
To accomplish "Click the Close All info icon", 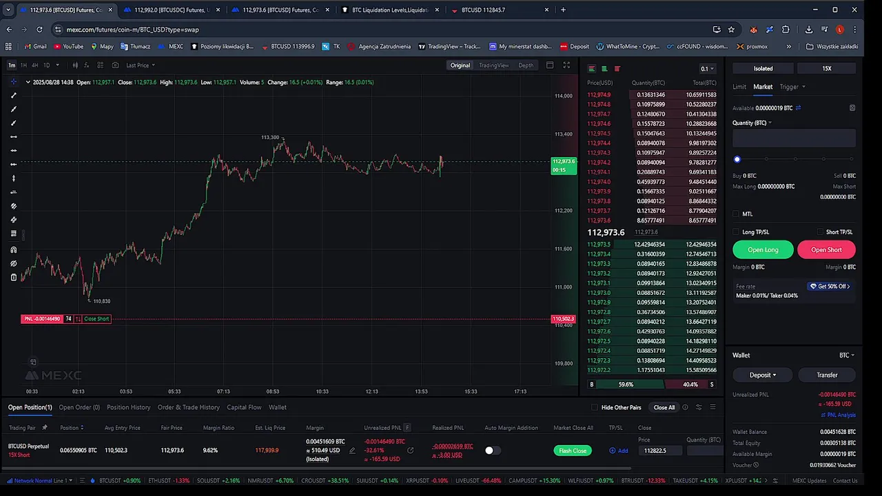I will 684,407.
